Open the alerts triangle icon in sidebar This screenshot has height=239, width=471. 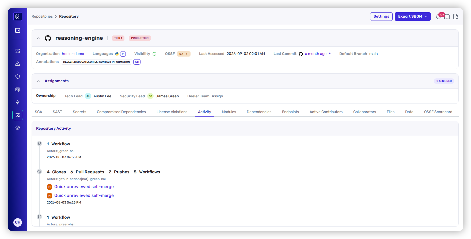pyautogui.click(x=18, y=64)
